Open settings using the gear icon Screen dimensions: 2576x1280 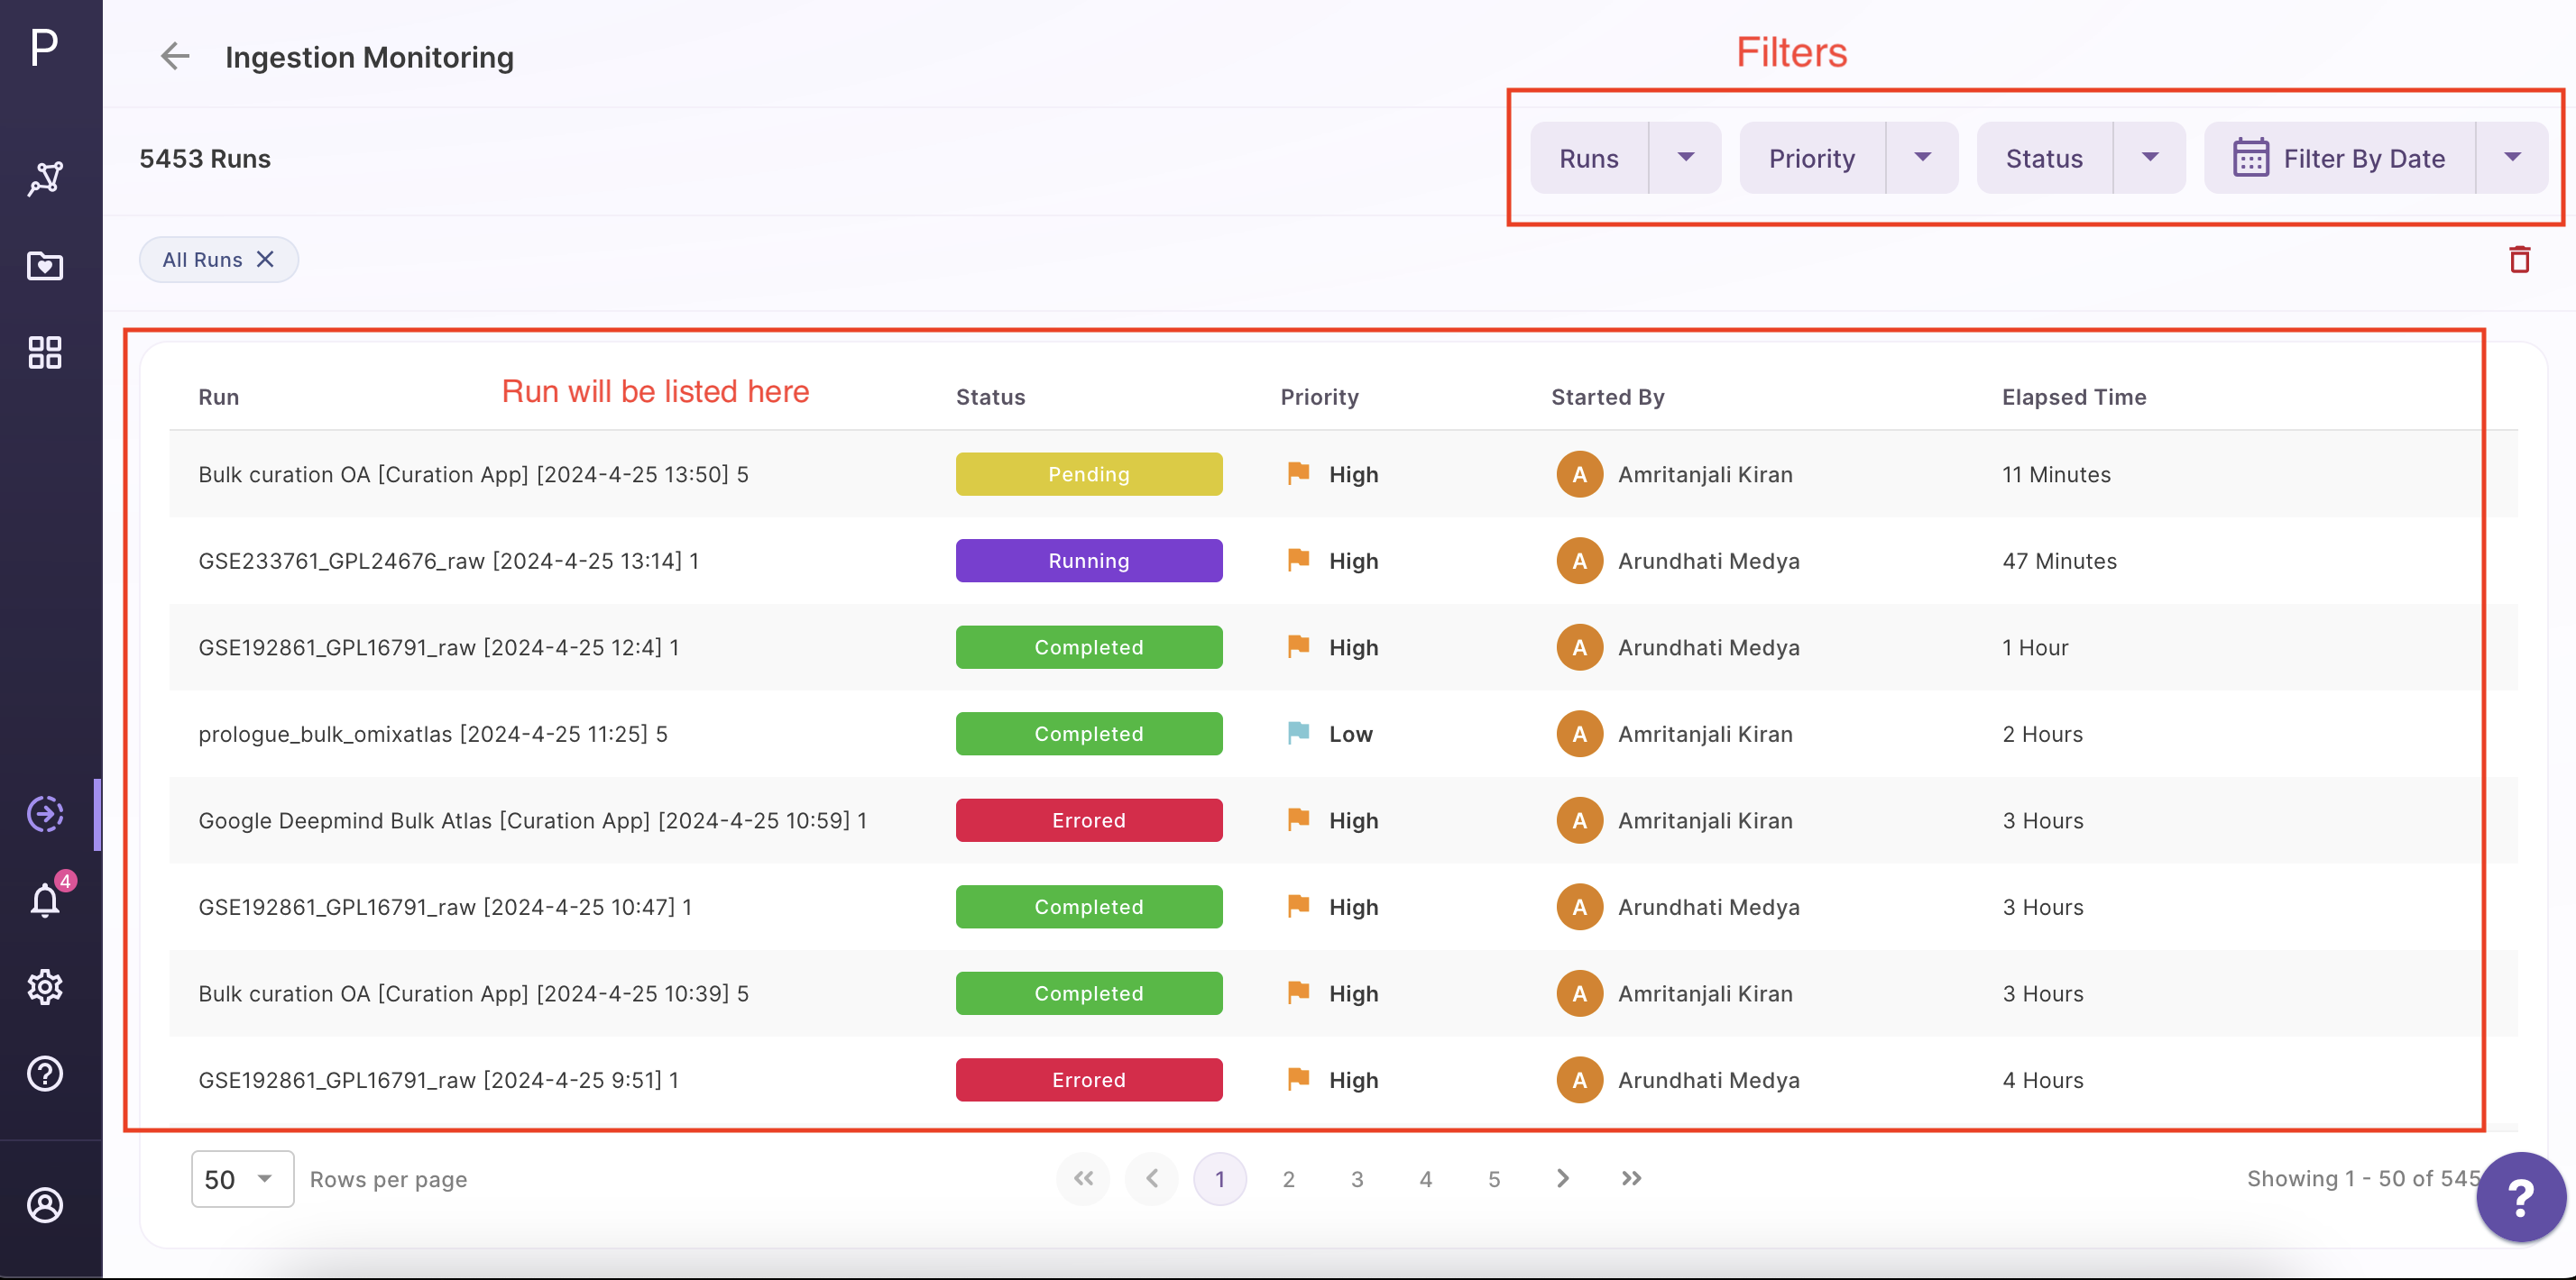[44, 986]
